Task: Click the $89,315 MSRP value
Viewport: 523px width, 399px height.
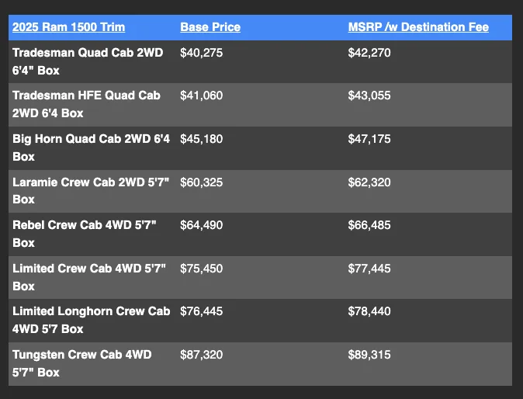Action: click(369, 354)
